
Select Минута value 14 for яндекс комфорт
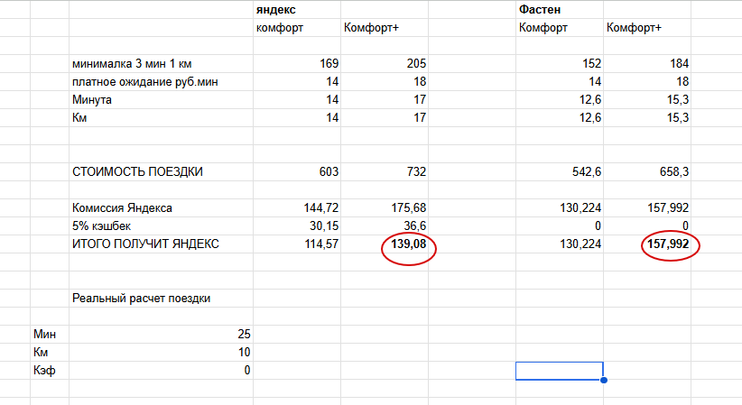point(332,99)
